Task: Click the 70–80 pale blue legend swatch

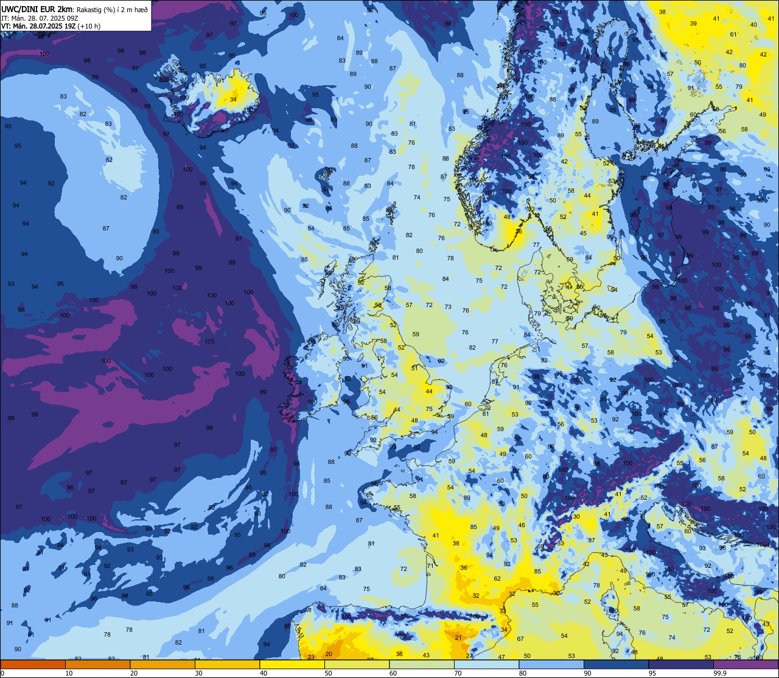Action: point(486,664)
